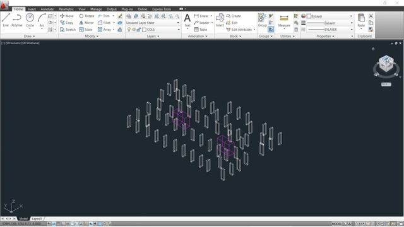Image resolution: width=404 pixels, height=227 pixels.
Task: Expand the Utilities panel
Action: 287,37
